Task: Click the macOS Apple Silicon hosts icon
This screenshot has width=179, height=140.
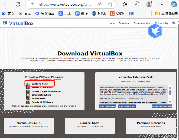Action: point(28,92)
